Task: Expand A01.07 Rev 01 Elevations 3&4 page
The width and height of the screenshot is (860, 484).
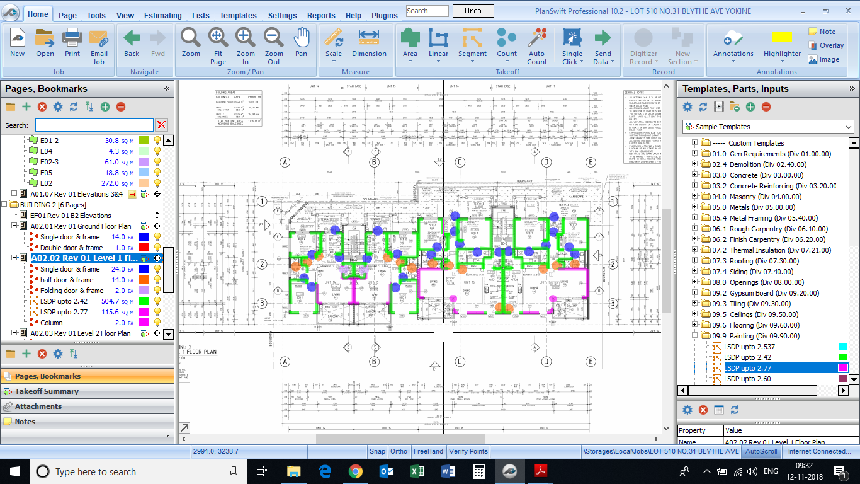Action: tap(14, 194)
